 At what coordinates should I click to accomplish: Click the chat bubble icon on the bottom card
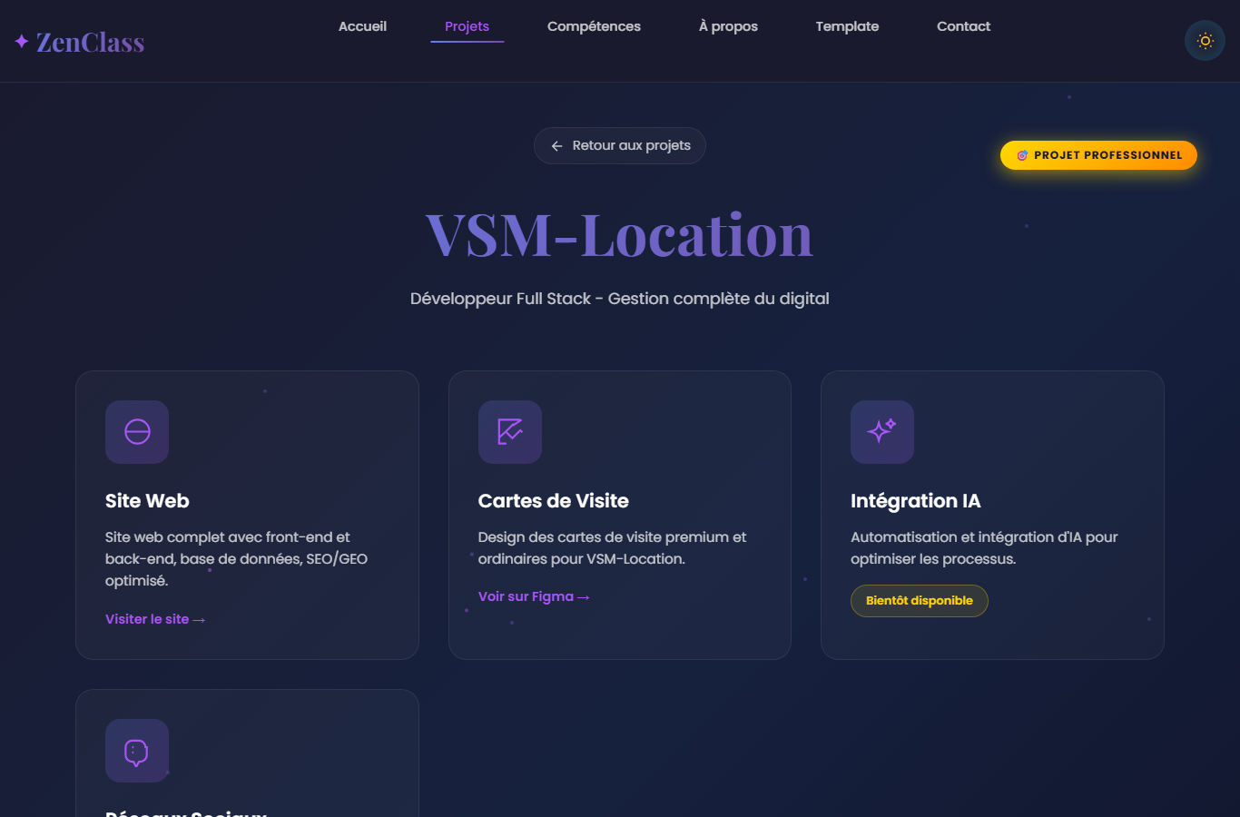pyautogui.click(x=137, y=751)
